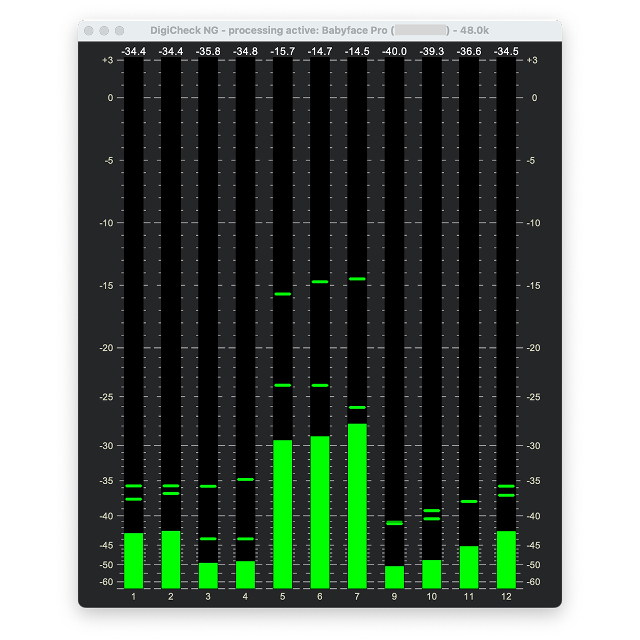Click the channel 1 green level bar
This screenshot has width=640, height=640.
(x=133, y=560)
